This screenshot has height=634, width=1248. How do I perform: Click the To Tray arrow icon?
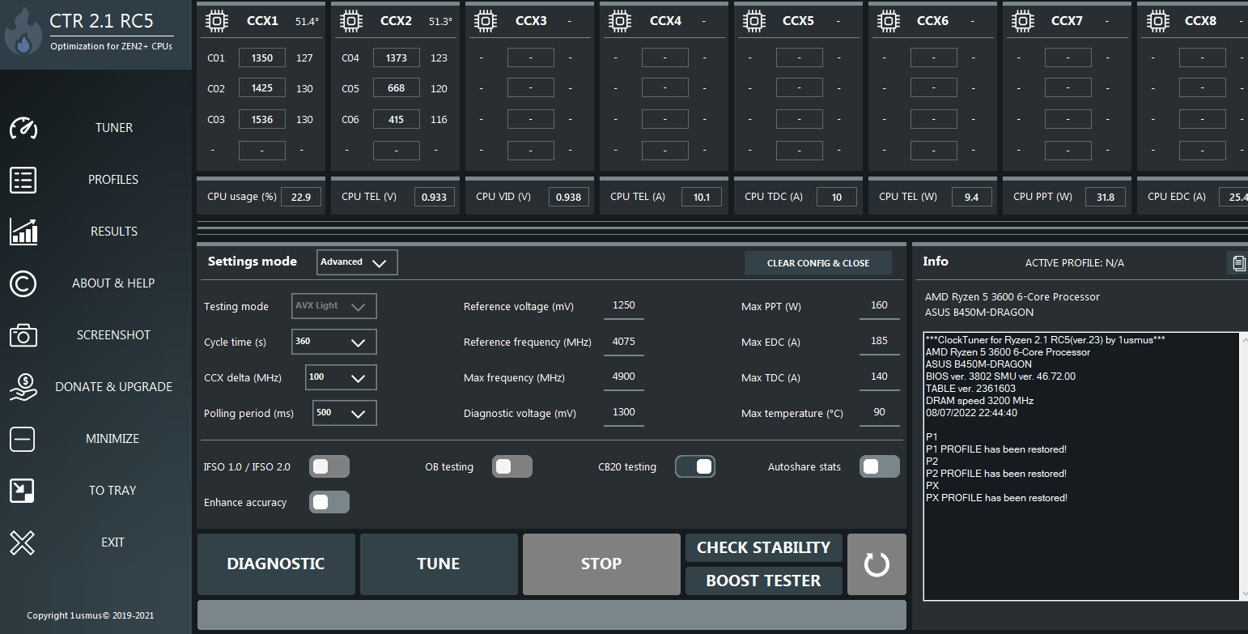click(23, 491)
